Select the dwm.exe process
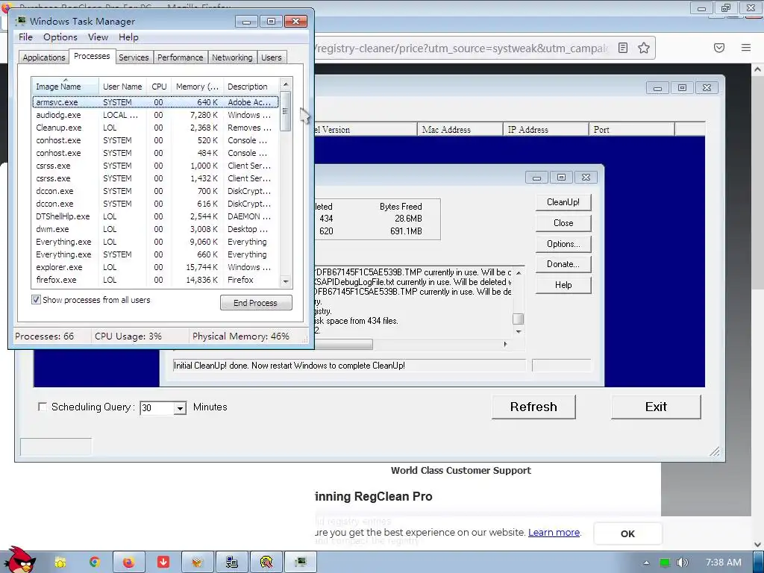764x573 pixels. tap(155, 229)
